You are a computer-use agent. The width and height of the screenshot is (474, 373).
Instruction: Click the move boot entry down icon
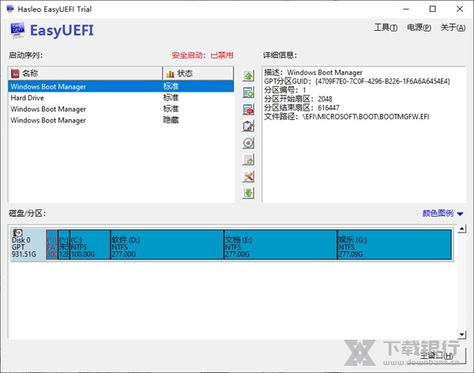click(248, 193)
